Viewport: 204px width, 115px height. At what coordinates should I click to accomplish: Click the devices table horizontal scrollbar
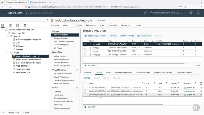coord(122,104)
